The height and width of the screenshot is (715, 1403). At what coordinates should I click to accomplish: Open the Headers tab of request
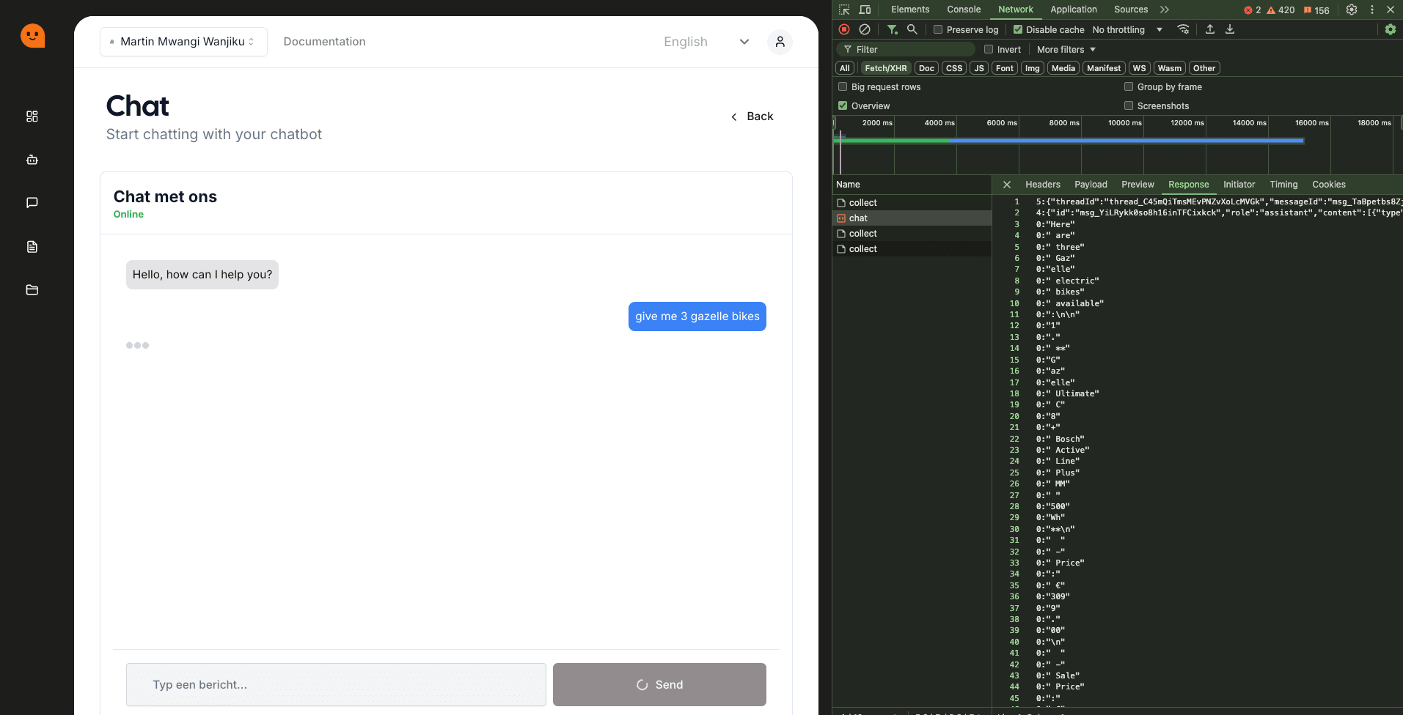pos(1043,185)
